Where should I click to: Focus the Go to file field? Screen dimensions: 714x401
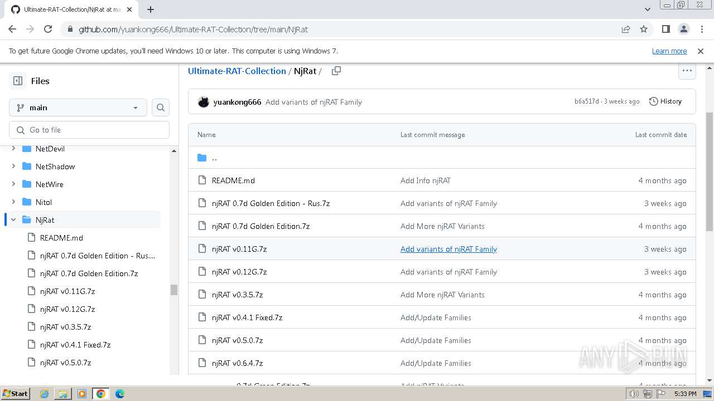coord(89,130)
